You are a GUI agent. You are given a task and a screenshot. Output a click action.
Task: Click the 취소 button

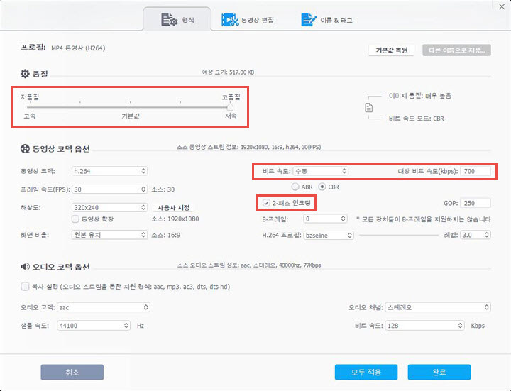(72, 372)
